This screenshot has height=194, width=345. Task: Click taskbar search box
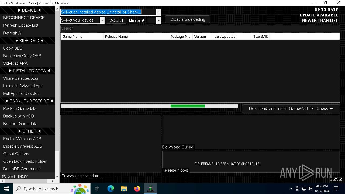(x=52, y=189)
